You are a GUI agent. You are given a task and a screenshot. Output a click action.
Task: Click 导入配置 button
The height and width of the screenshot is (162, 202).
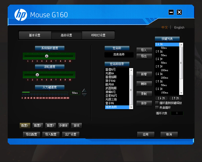point(51,134)
